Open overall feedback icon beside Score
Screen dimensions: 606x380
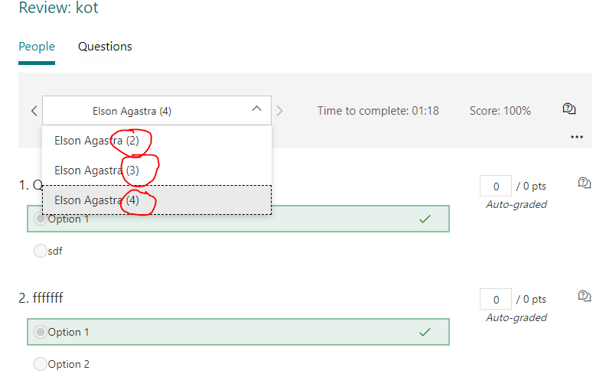(569, 109)
